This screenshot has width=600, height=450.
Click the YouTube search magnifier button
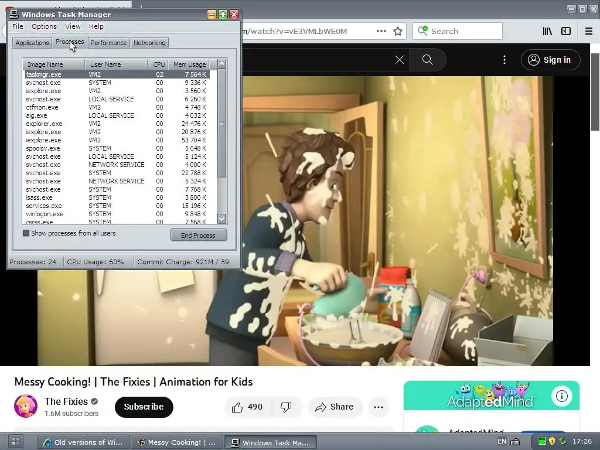pos(427,60)
